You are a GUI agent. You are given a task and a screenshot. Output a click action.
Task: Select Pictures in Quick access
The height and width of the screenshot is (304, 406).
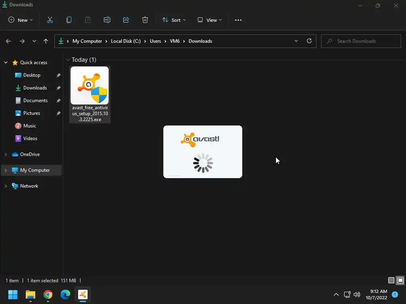point(32,113)
